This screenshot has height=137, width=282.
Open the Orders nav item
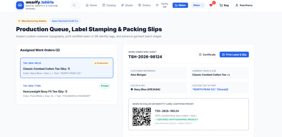(144, 5)
